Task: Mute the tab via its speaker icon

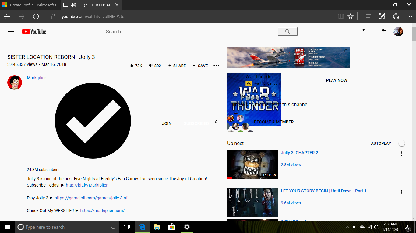Action: pos(73,5)
